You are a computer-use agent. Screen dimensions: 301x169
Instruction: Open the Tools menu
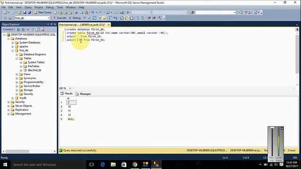coord(60,8)
